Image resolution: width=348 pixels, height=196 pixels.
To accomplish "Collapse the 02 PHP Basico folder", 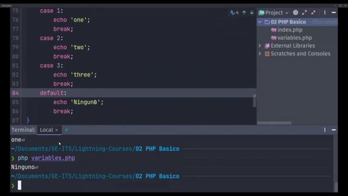I will click(x=260, y=22).
